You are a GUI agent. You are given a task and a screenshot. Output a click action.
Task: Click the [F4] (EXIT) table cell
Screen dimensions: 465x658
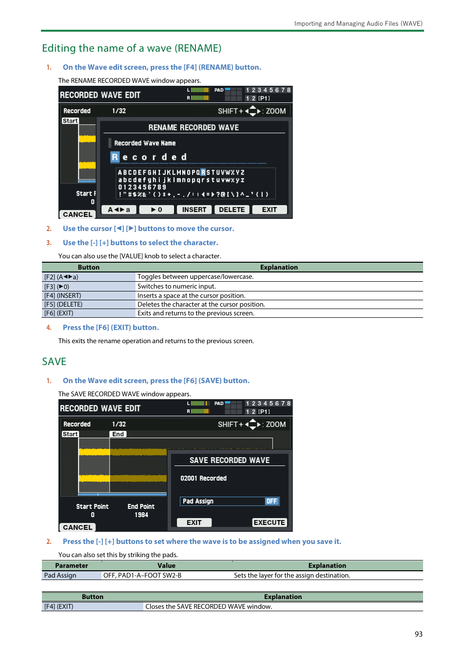coord(93,607)
